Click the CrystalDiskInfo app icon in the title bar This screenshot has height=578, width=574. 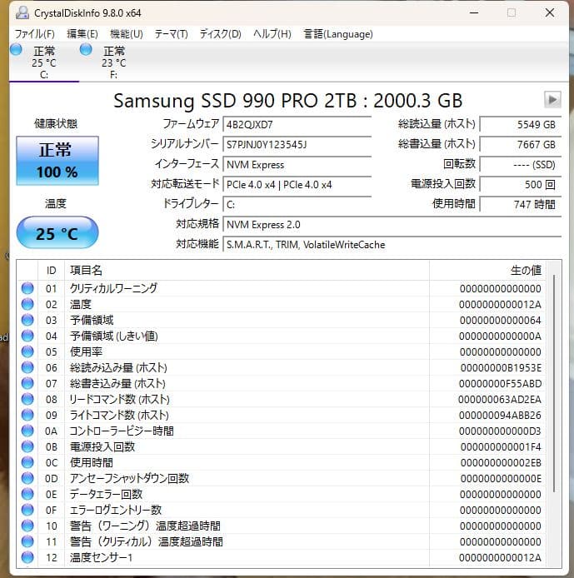tap(22, 12)
